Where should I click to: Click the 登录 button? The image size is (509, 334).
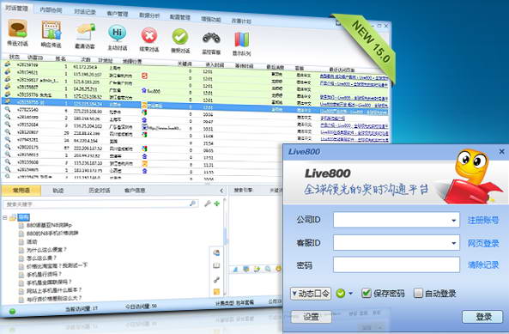(482, 317)
